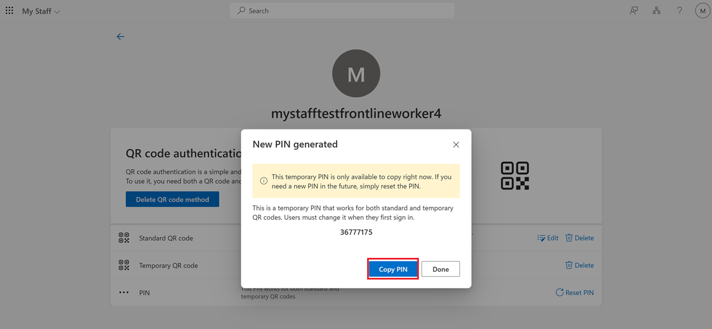Screen dimensions: 712x329
Task: Click the Done button
Action: (x=441, y=268)
